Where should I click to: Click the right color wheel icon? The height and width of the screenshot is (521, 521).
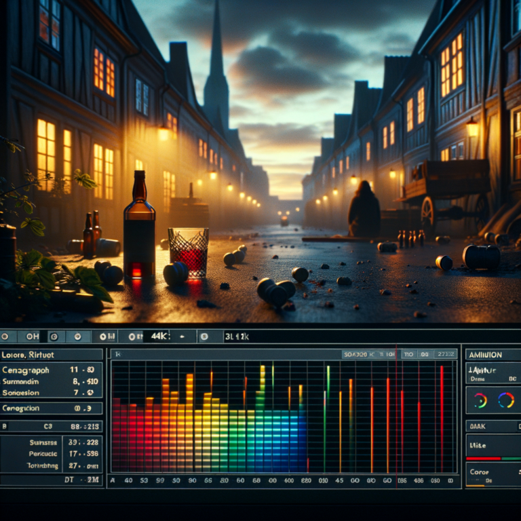coord(506,400)
